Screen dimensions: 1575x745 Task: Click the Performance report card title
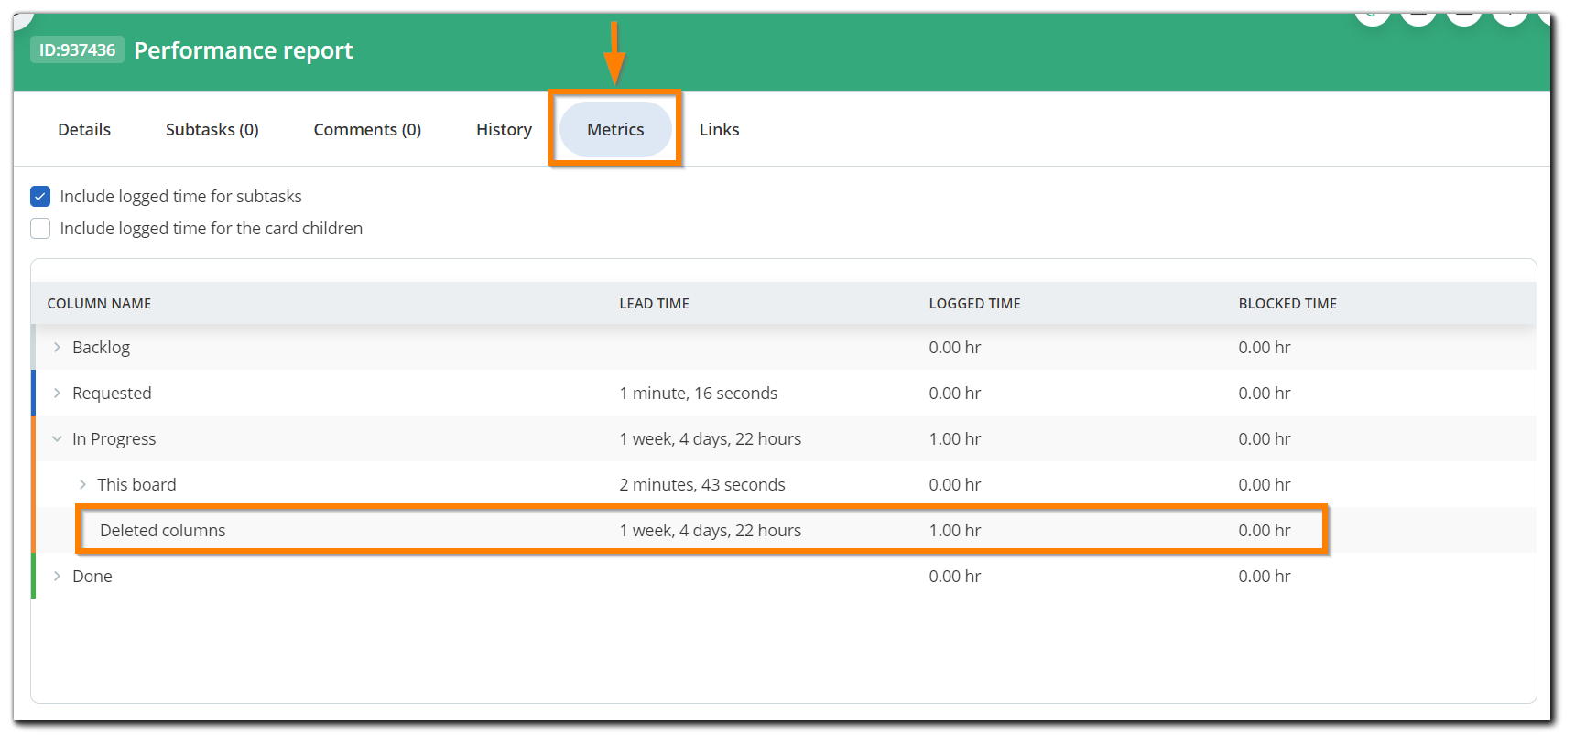click(x=244, y=50)
